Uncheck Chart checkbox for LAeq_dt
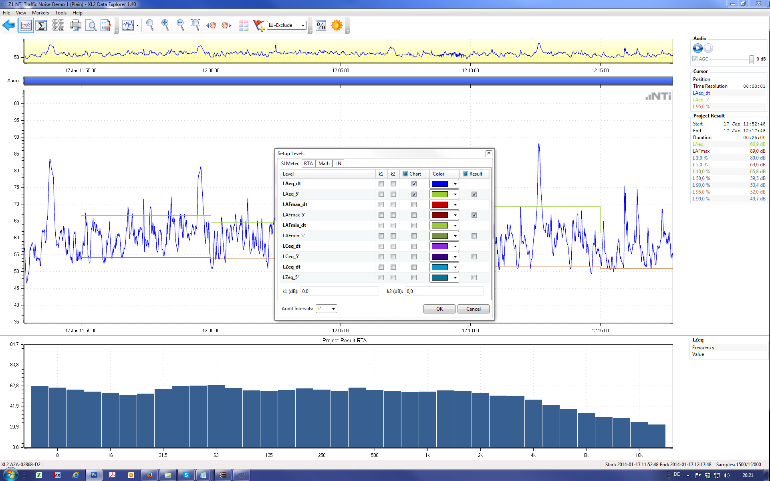 414,184
